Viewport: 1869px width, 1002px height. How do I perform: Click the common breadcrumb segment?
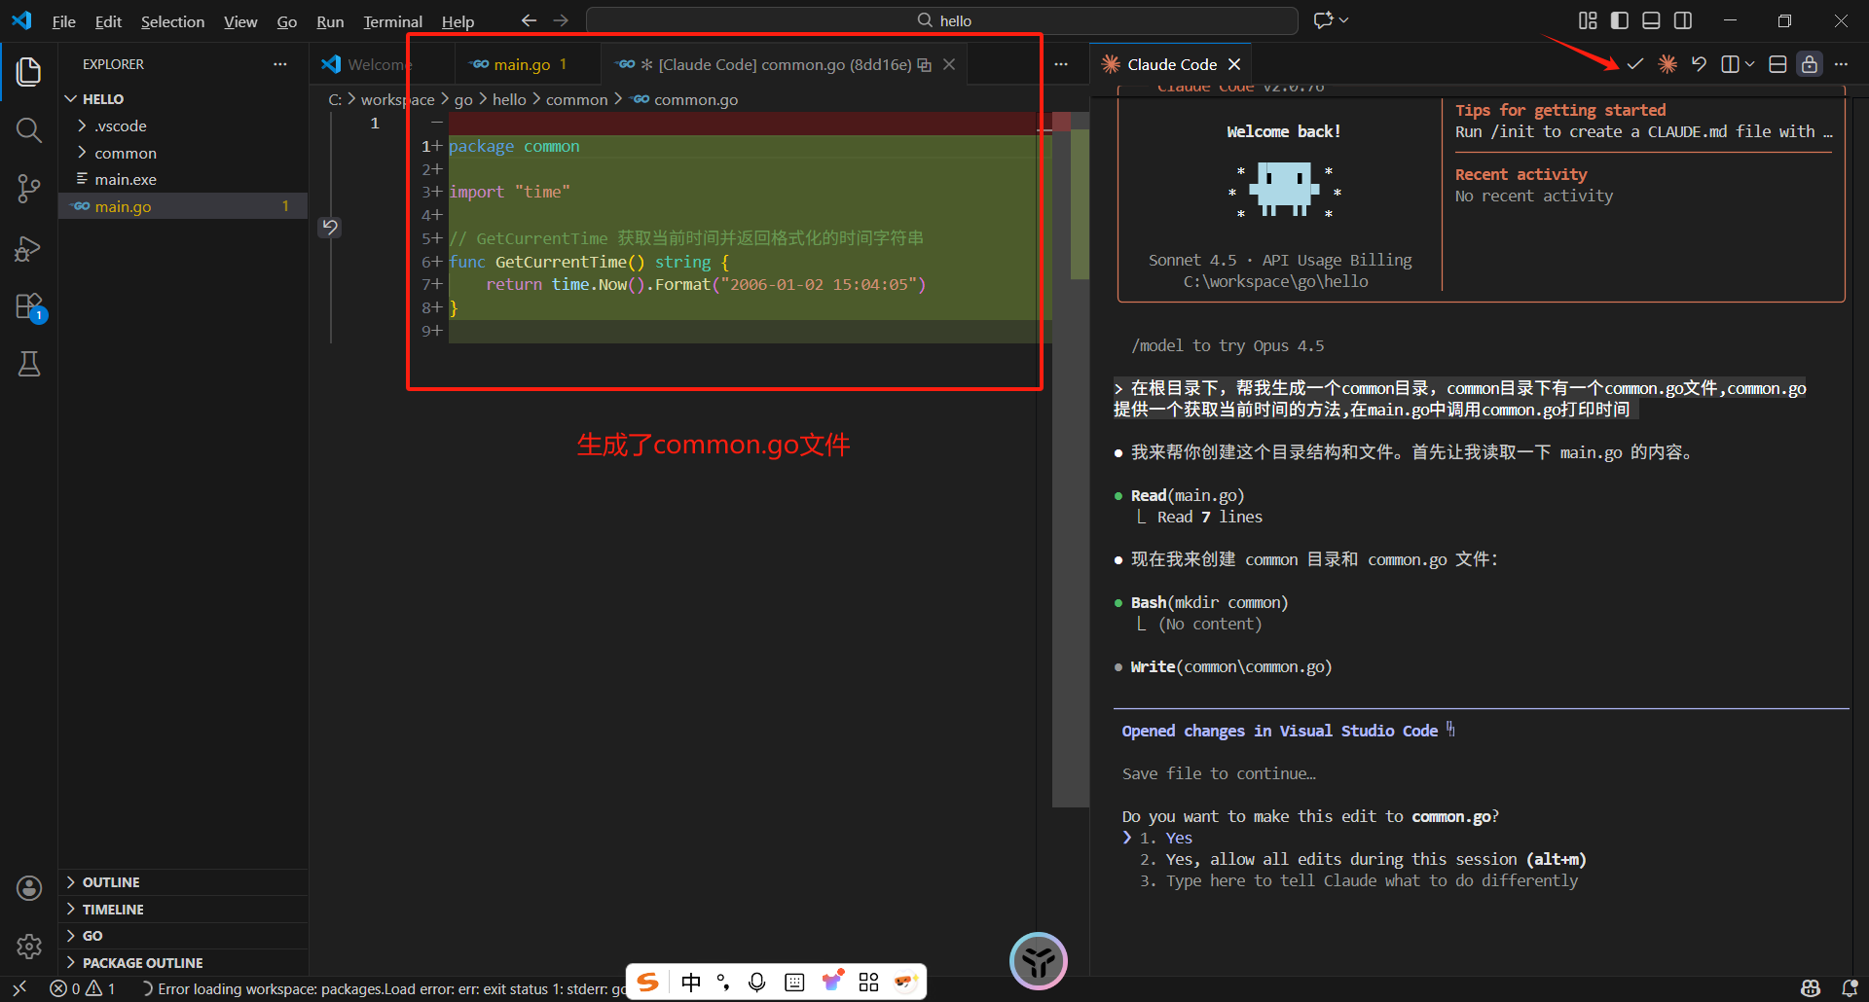coord(576,99)
